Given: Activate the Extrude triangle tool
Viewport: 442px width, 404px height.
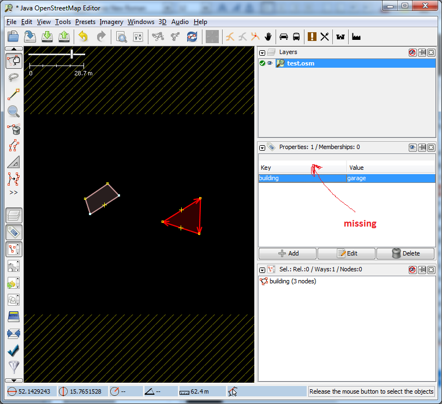Looking at the screenshot, I should [14, 162].
